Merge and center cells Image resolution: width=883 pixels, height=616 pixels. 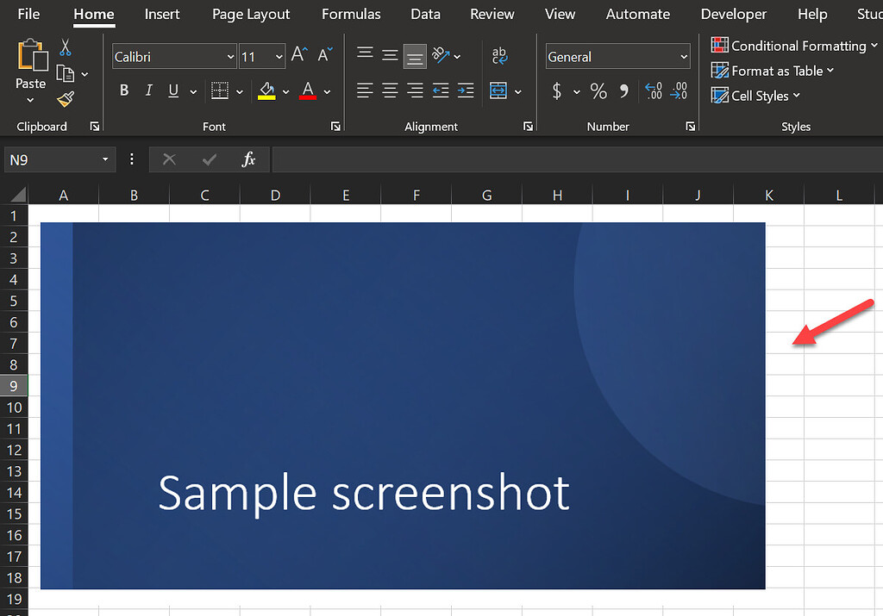(x=498, y=90)
